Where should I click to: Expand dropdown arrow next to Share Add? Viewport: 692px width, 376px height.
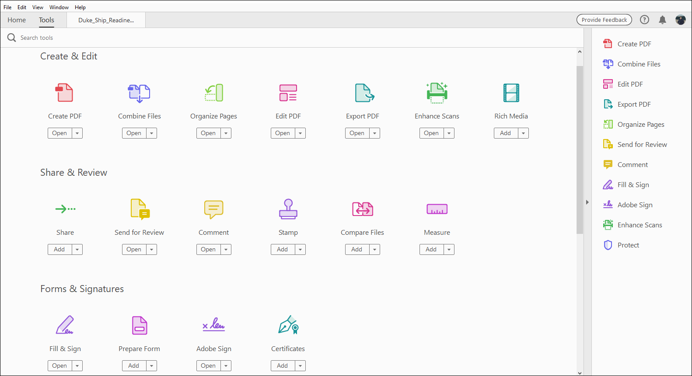(77, 250)
